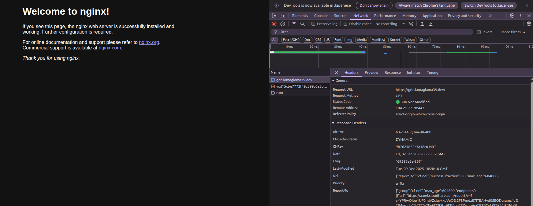Check the Invert filter checkbox
Viewport: 533px width, 206px height.
[479, 32]
